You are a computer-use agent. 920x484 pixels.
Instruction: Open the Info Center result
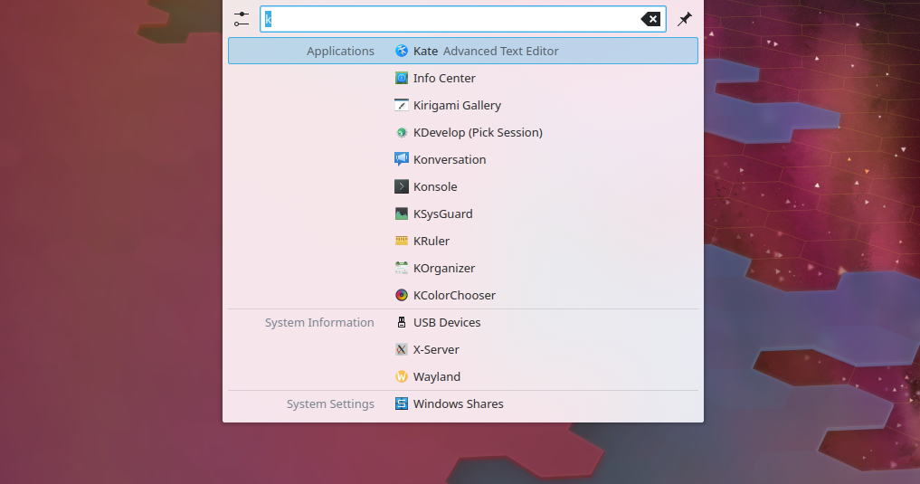click(x=463, y=78)
